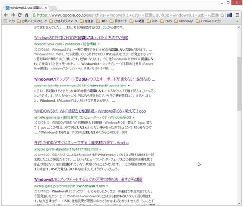Minimize the Chrome window
The width and height of the screenshot is (243, 207).
222,3
